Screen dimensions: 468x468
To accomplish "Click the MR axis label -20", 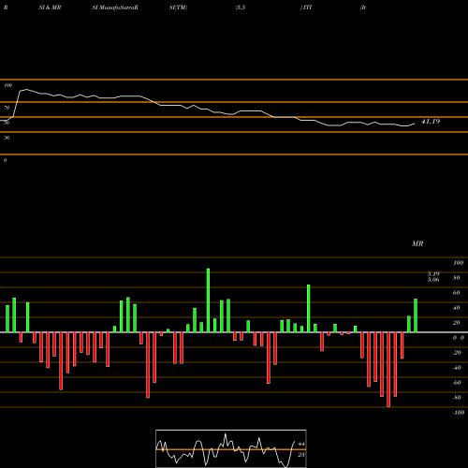I will pyautogui.click(x=457, y=353).
